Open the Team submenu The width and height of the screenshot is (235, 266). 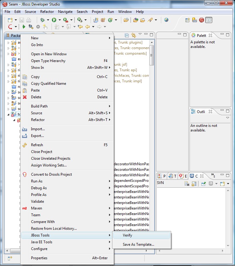pos(67,215)
